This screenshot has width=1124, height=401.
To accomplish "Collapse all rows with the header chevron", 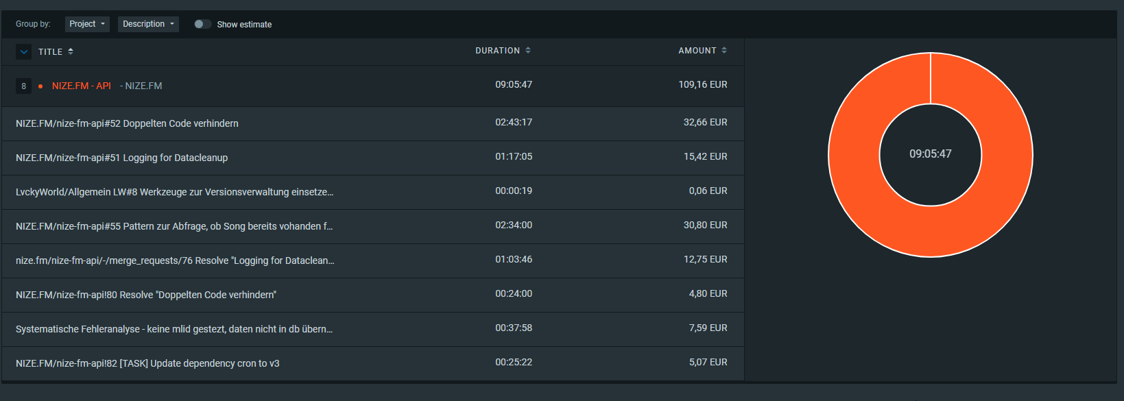I will 24,51.
